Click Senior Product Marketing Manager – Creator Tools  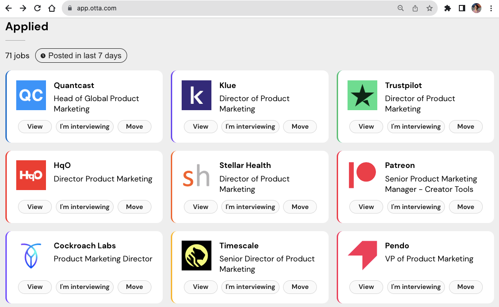[x=431, y=184]
